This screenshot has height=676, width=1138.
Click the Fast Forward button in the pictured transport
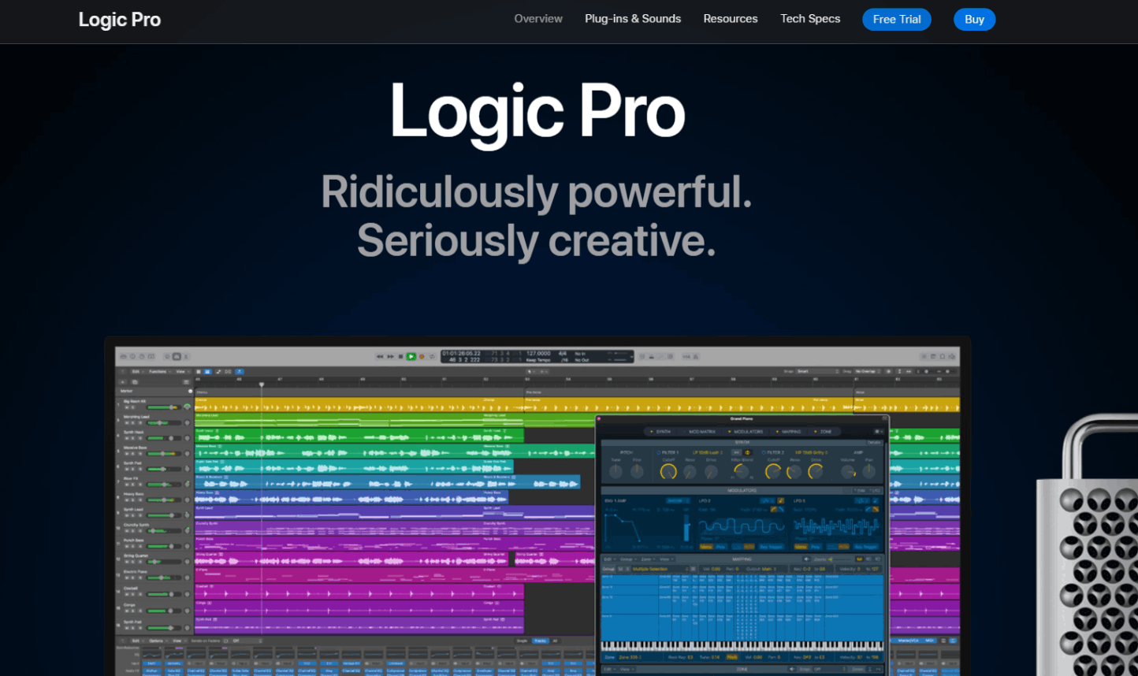[x=390, y=357]
